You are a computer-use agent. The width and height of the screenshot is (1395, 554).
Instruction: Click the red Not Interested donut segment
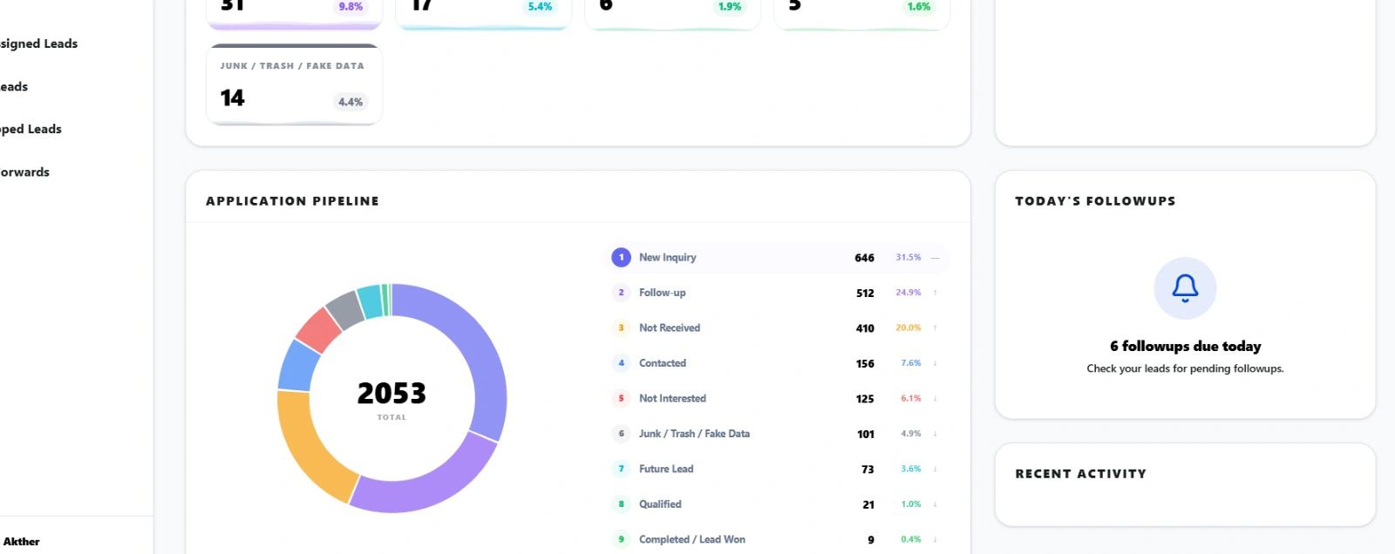tap(318, 329)
